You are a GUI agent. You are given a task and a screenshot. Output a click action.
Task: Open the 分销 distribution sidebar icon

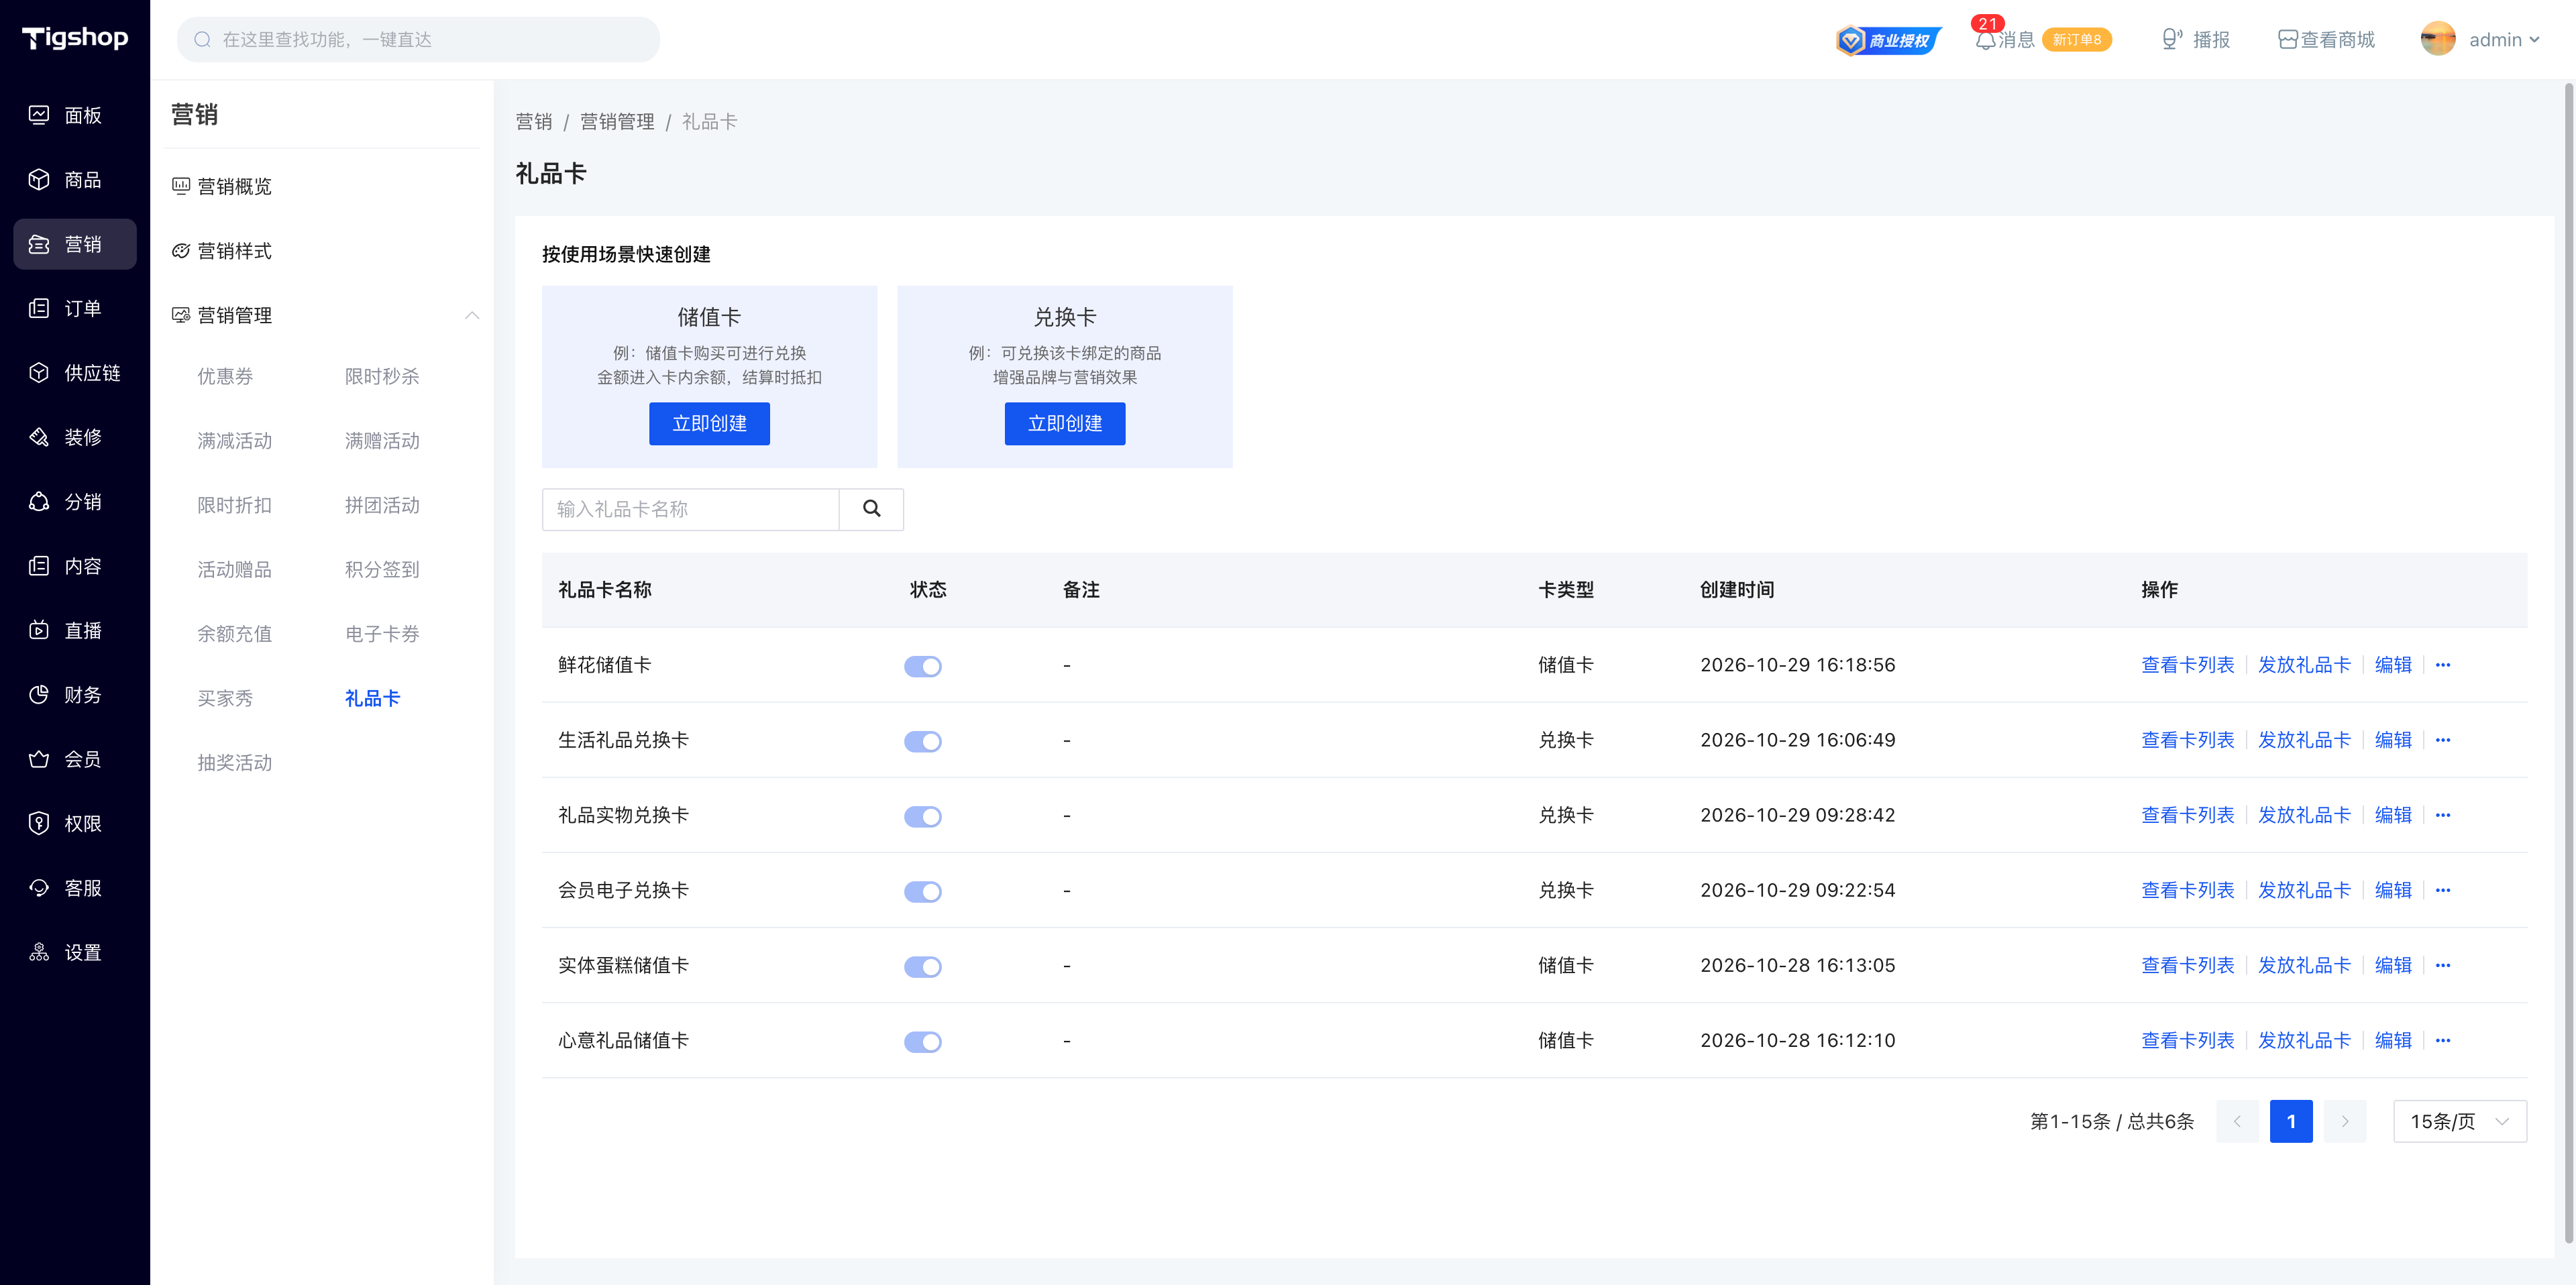pyautogui.click(x=39, y=502)
